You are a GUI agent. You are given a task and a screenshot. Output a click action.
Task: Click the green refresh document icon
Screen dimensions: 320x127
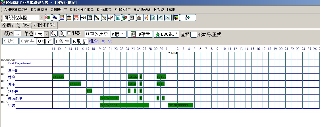(153, 18)
